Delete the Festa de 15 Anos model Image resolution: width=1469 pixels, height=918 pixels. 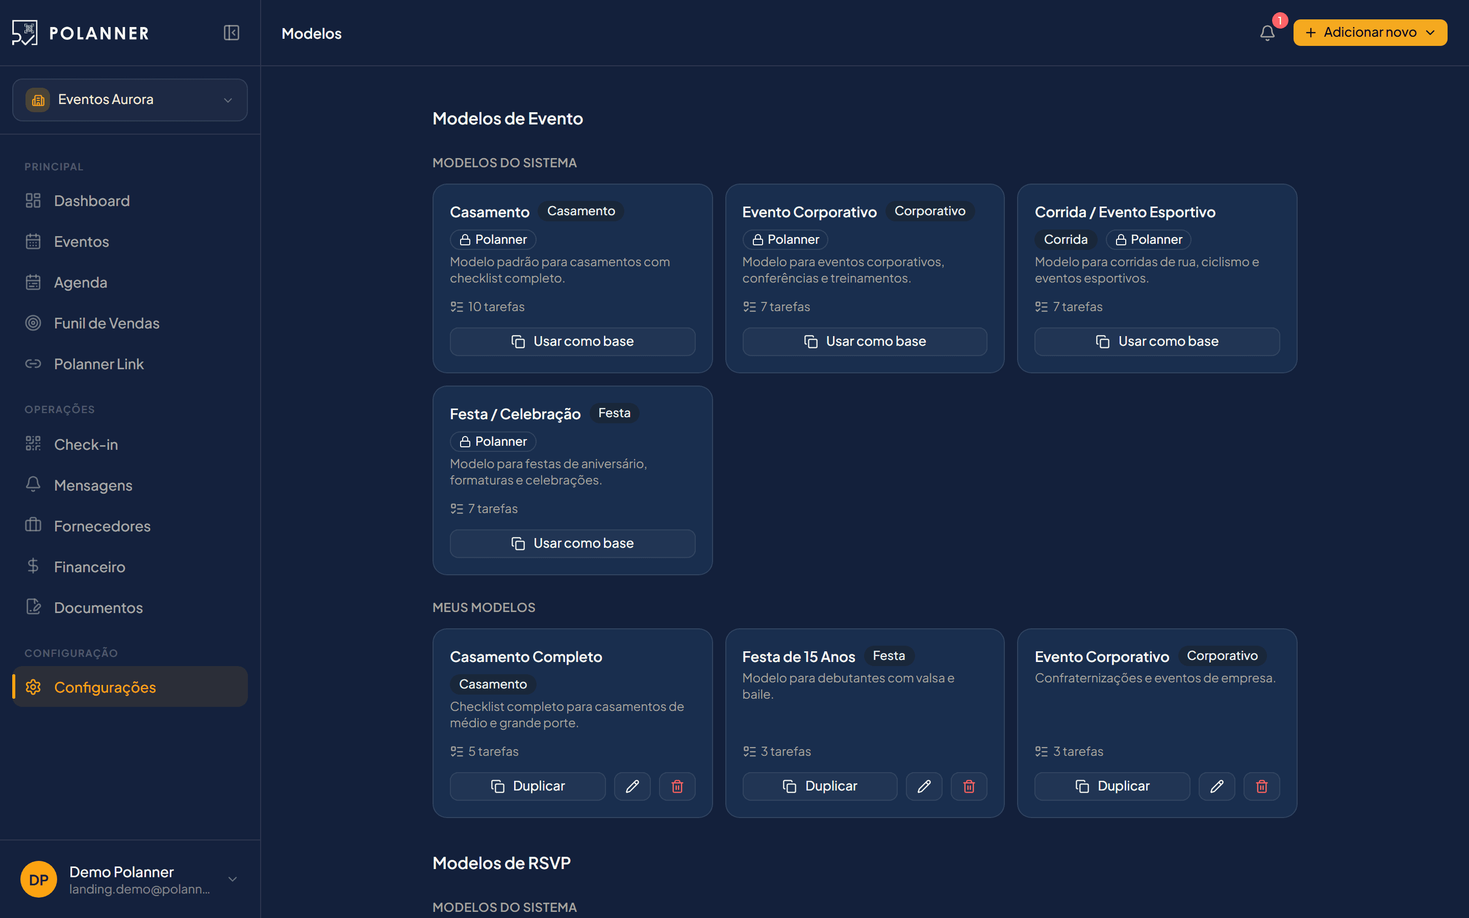pyautogui.click(x=969, y=786)
